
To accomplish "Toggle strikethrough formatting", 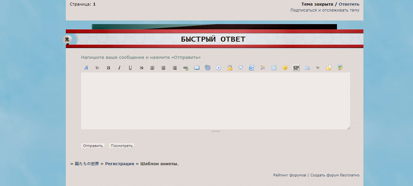I will coord(142,68).
